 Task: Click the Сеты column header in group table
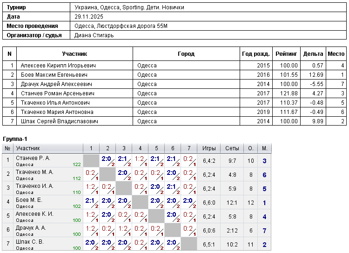click(x=232, y=148)
